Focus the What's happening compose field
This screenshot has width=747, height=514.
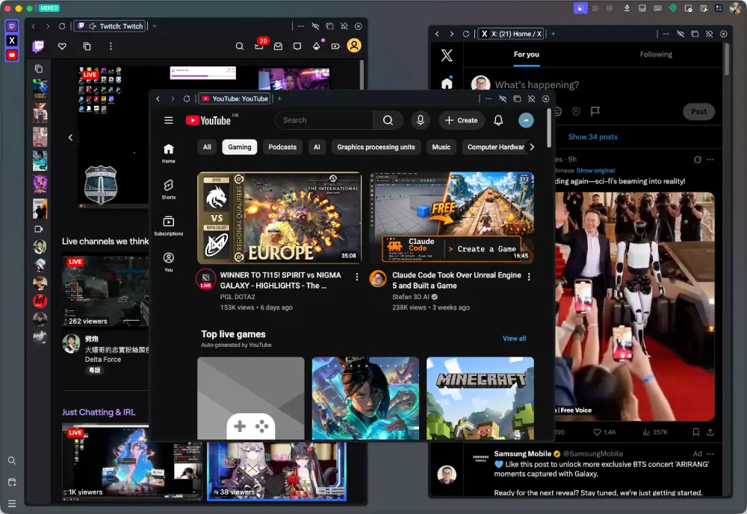click(x=537, y=85)
